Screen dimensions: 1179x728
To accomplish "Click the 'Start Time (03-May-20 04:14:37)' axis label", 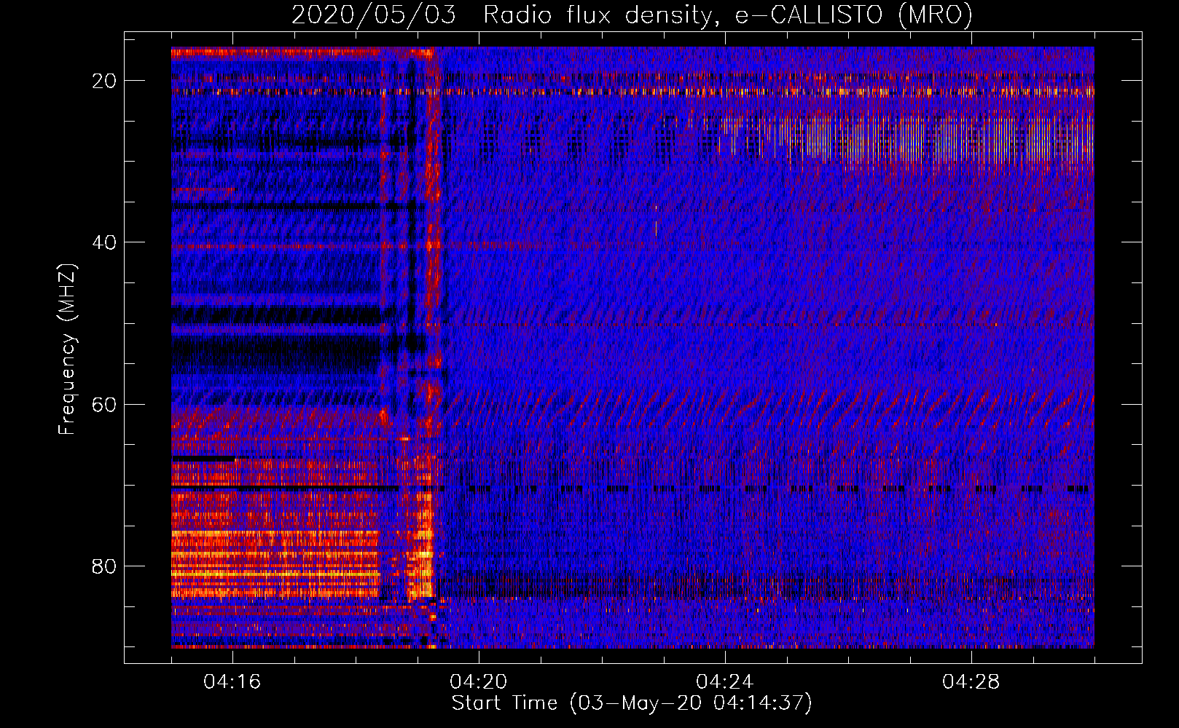I will coord(632,703).
